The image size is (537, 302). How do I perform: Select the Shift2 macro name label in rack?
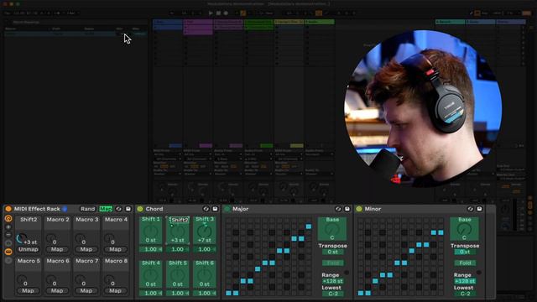pyautogui.click(x=29, y=220)
